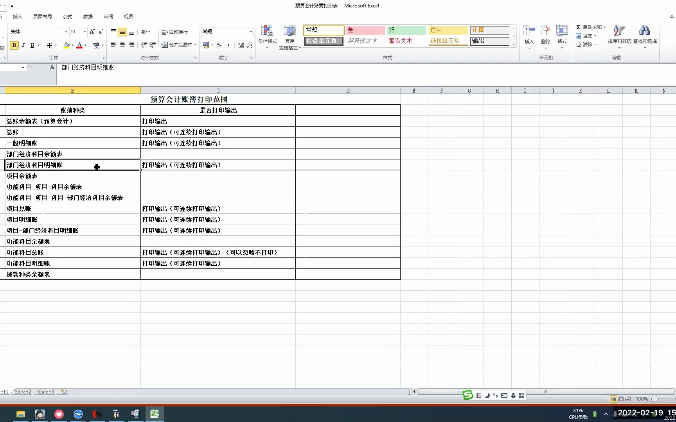
Task: Open Find and Select (查找和选择) tool
Action: point(645,36)
